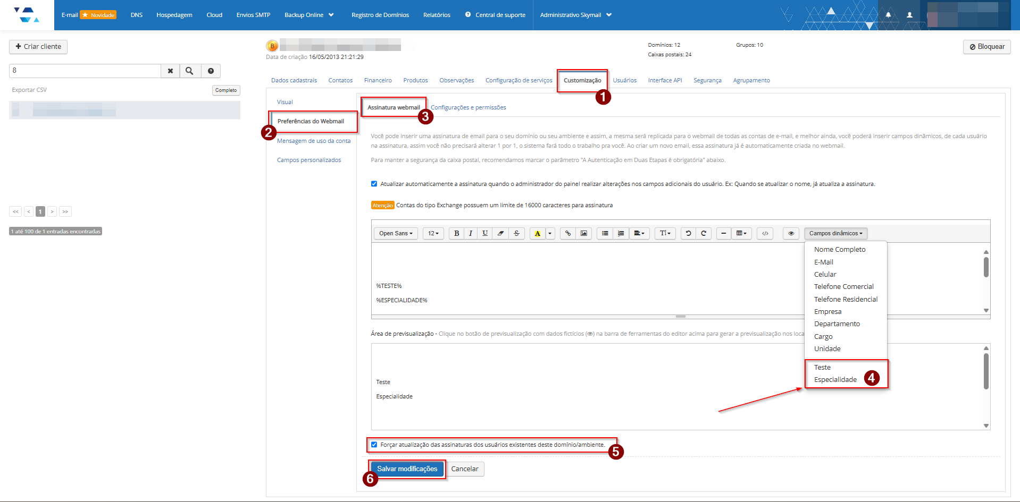1020x502 pixels.
Task: Open the Open Sans font dropdown
Action: 396,233
